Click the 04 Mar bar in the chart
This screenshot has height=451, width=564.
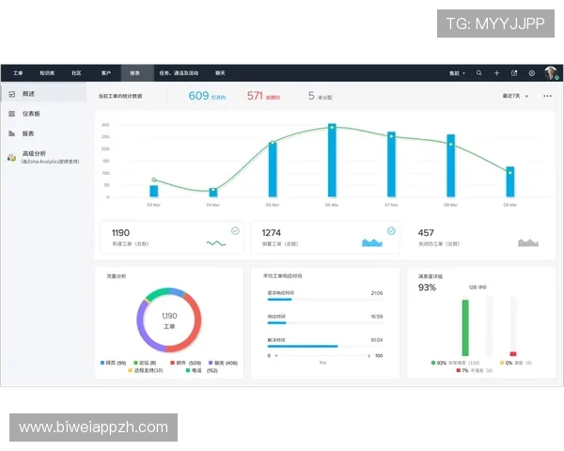pyautogui.click(x=213, y=193)
